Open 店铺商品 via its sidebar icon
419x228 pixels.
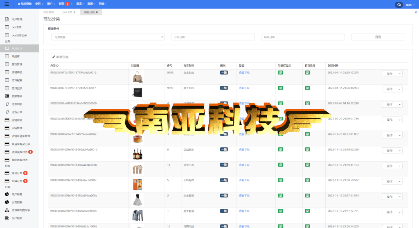pos(7,72)
